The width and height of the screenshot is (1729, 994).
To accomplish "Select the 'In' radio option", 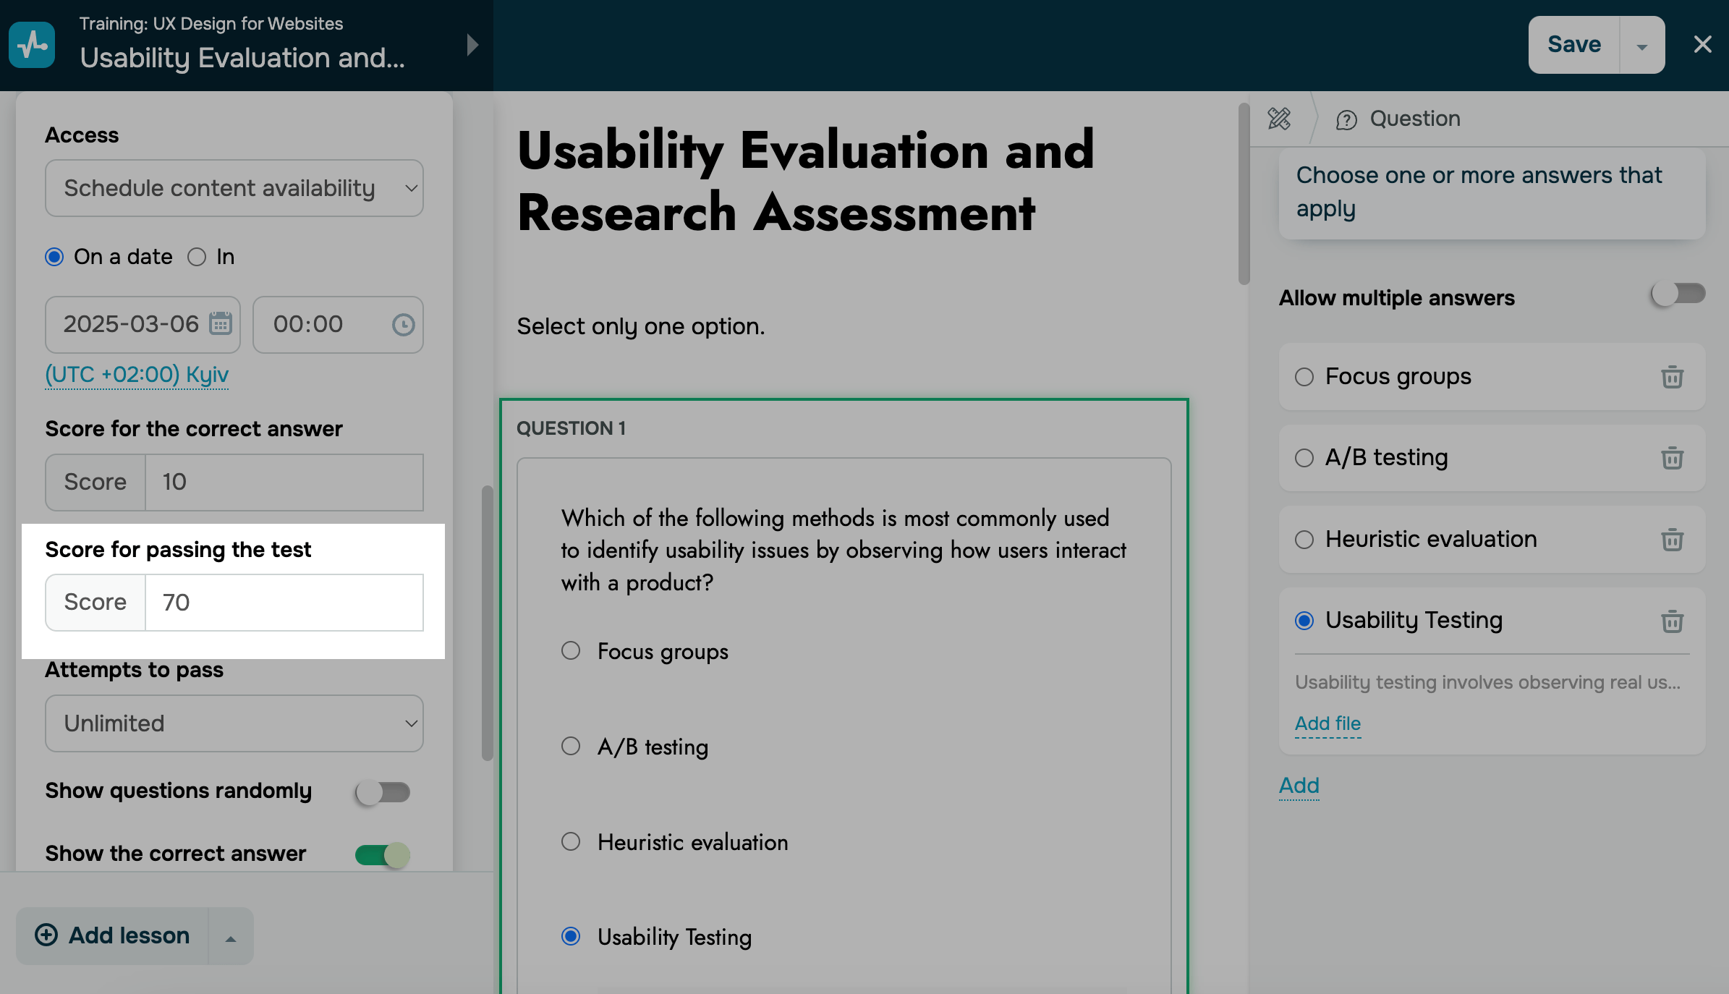I will 197,257.
